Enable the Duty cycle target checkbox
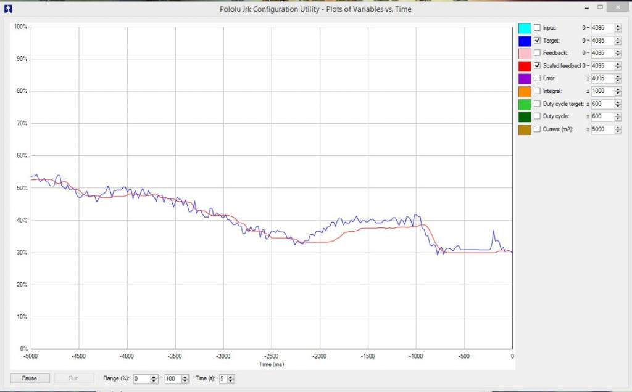 pos(537,104)
